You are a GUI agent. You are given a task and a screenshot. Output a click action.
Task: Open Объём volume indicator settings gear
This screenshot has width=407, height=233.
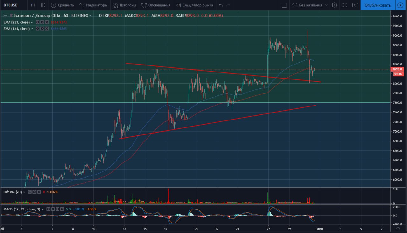click(34, 192)
